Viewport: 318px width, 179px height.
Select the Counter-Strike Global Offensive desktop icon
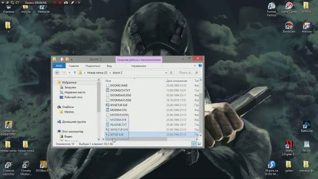click(8, 128)
